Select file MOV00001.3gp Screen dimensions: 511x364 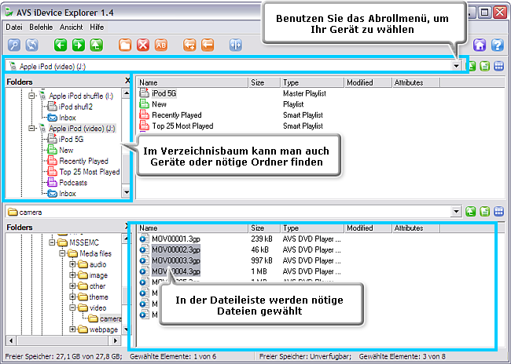pos(176,238)
